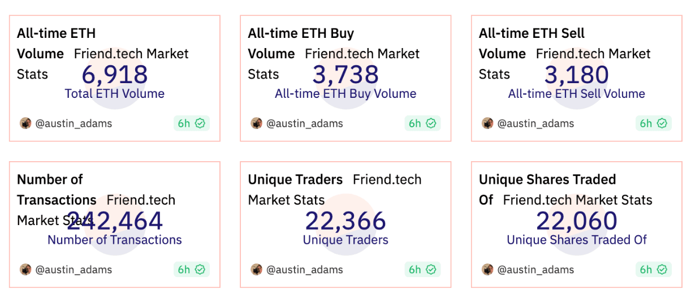Click verified checkmark icon in Unique Traders card
691x302 pixels.
[431, 269]
